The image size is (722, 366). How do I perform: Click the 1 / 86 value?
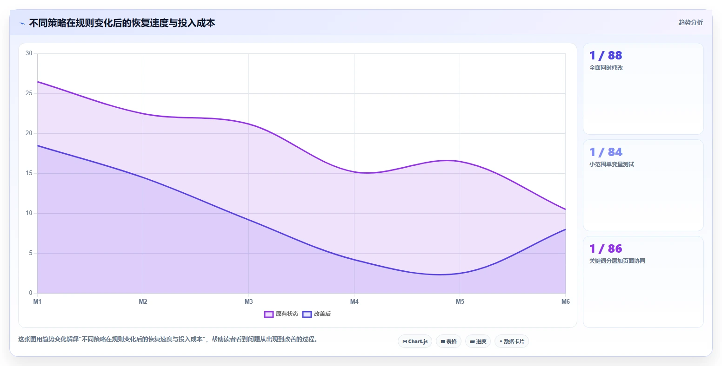coord(605,249)
